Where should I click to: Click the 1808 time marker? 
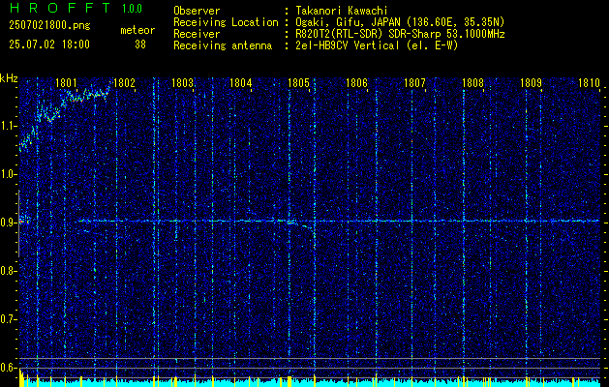[x=472, y=82]
